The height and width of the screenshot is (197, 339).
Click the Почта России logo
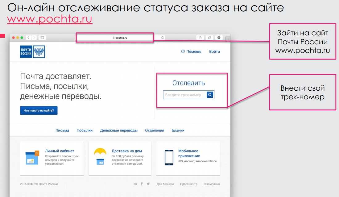(32, 52)
